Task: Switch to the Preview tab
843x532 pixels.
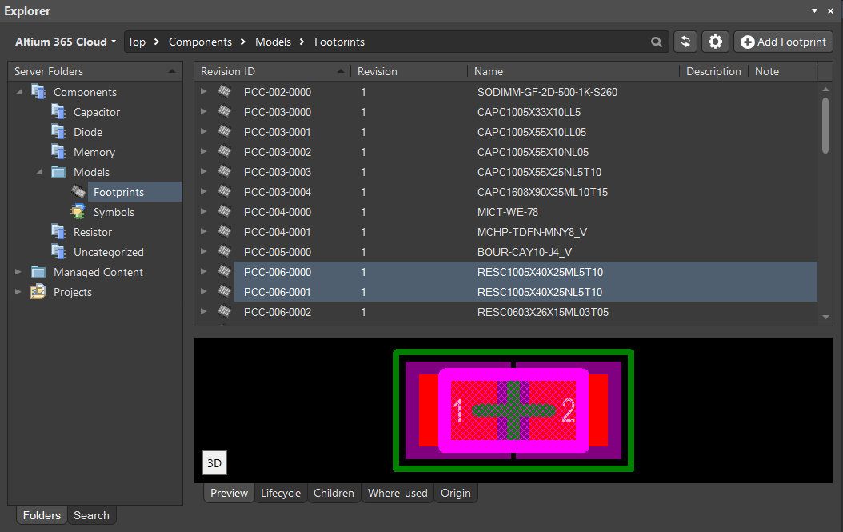Action: pos(229,494)
